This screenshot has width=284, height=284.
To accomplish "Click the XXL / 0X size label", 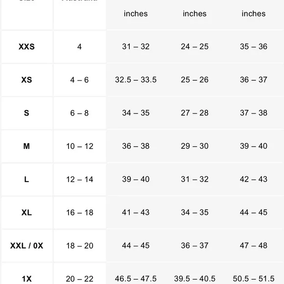I will [26, 246].
